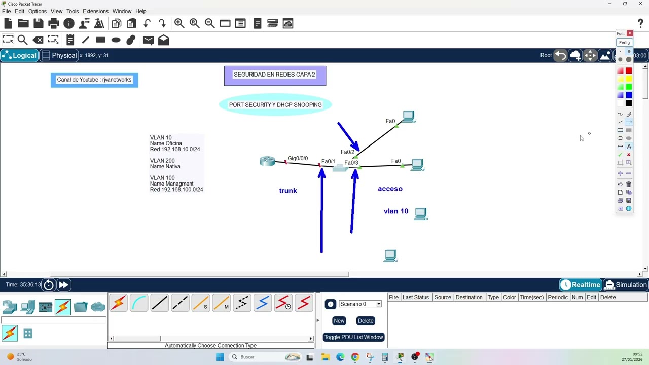Open Network Information info icon
The width and height of the screenshot is (649, 365).
69,23
